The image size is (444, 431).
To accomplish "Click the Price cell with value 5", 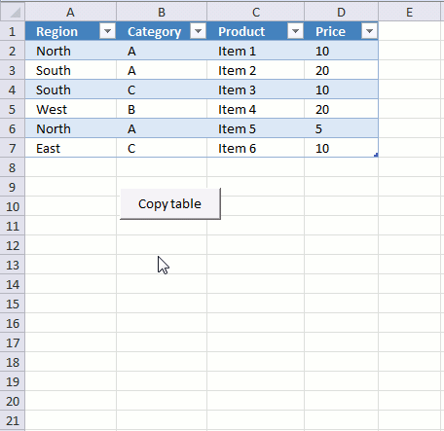I will [x=341, y=128].
